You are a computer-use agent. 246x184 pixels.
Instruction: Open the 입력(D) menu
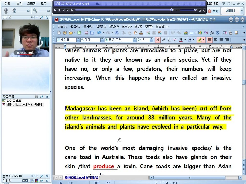pyautogui.click(x=101, y=26)
